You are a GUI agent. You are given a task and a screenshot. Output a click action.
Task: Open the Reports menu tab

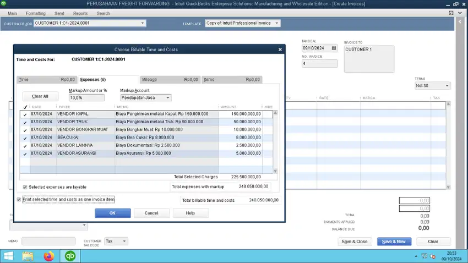(80, 13)
